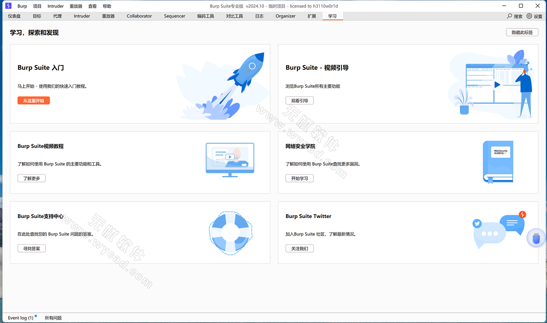Click 开始学习 in 网络安全学院 card
Viewport: 547px width, 323px height.
(299, 178)
